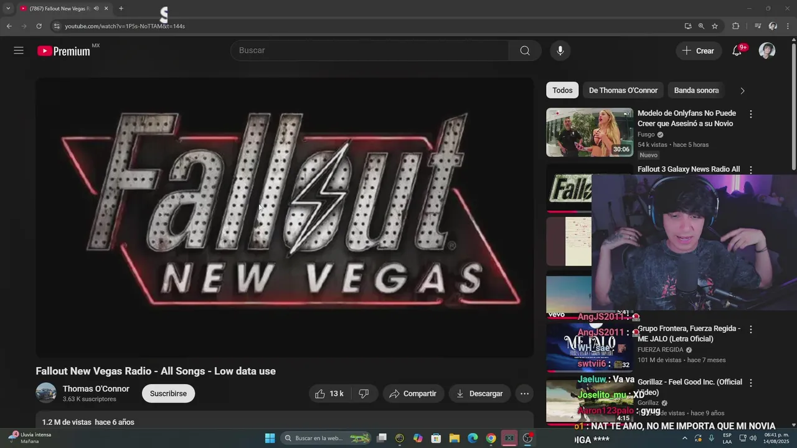The height and width of the screenshot is (448, 797).
Task: Click the Fallout New Vegas video player
Action: [285, 217]
